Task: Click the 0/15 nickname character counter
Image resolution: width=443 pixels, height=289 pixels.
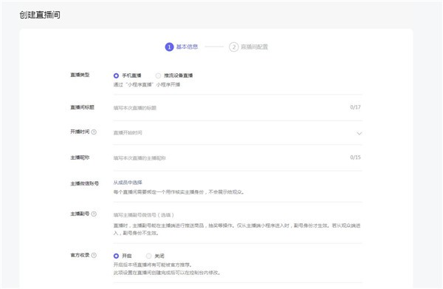Action: click(355, 157)
